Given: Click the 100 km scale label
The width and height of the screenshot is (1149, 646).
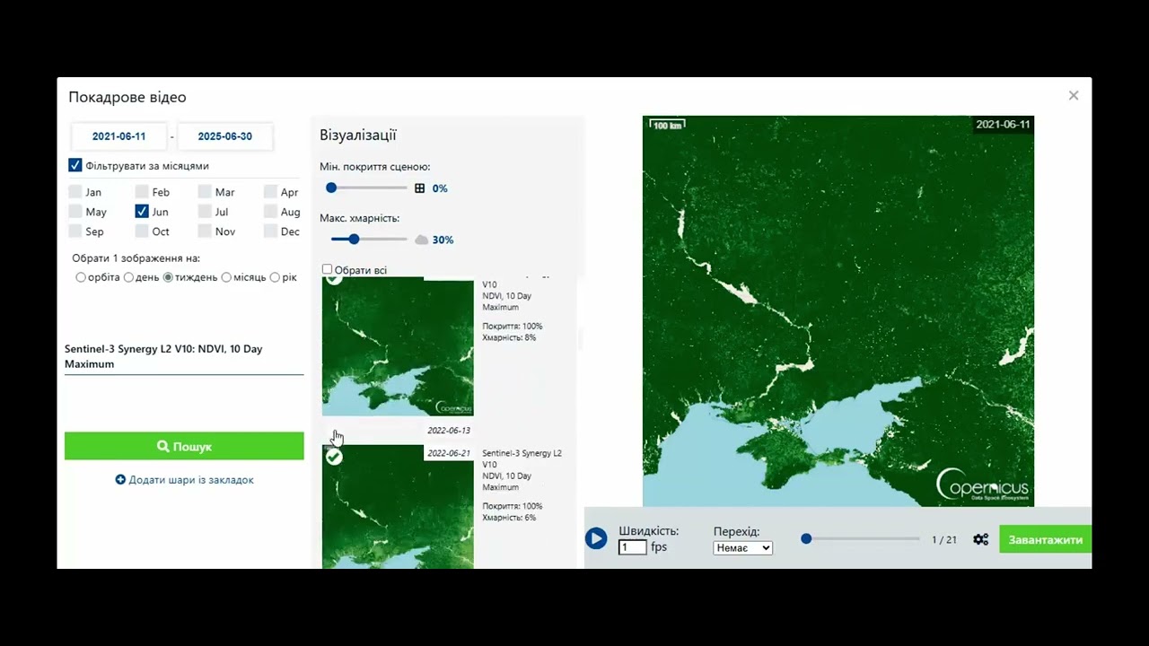Looking at the screenshot, I should pyautogui.click(x=667, y=125).
